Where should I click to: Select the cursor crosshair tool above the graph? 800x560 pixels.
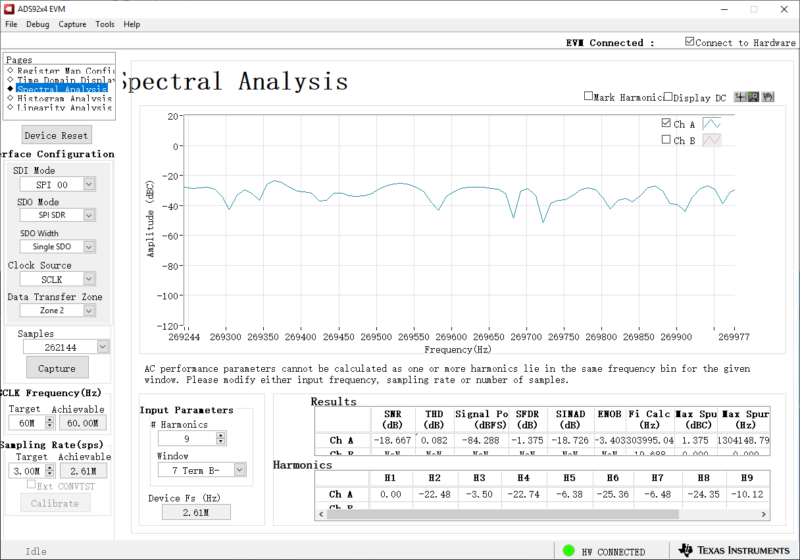(x=739, y=97)
